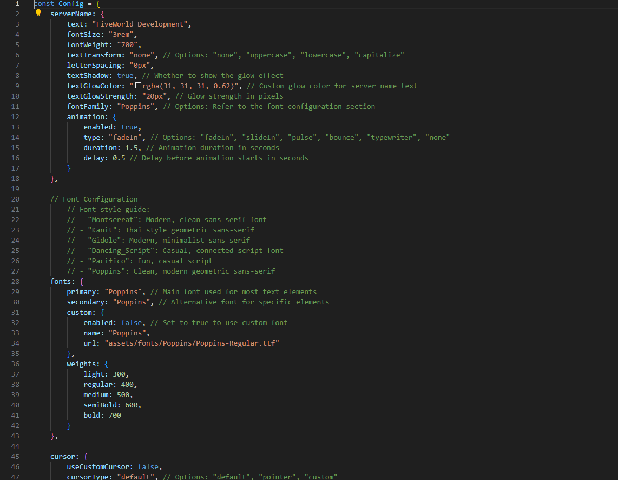Click the Config constant name
The image size is (618, 480).
click(x=71, y=3)
